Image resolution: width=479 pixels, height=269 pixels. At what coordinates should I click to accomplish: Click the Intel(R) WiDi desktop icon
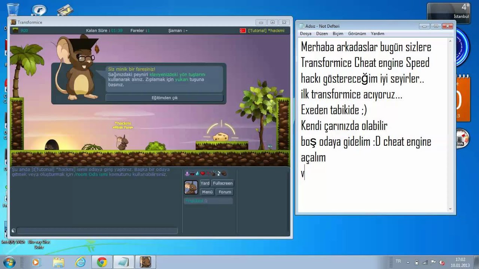(13, 242)
